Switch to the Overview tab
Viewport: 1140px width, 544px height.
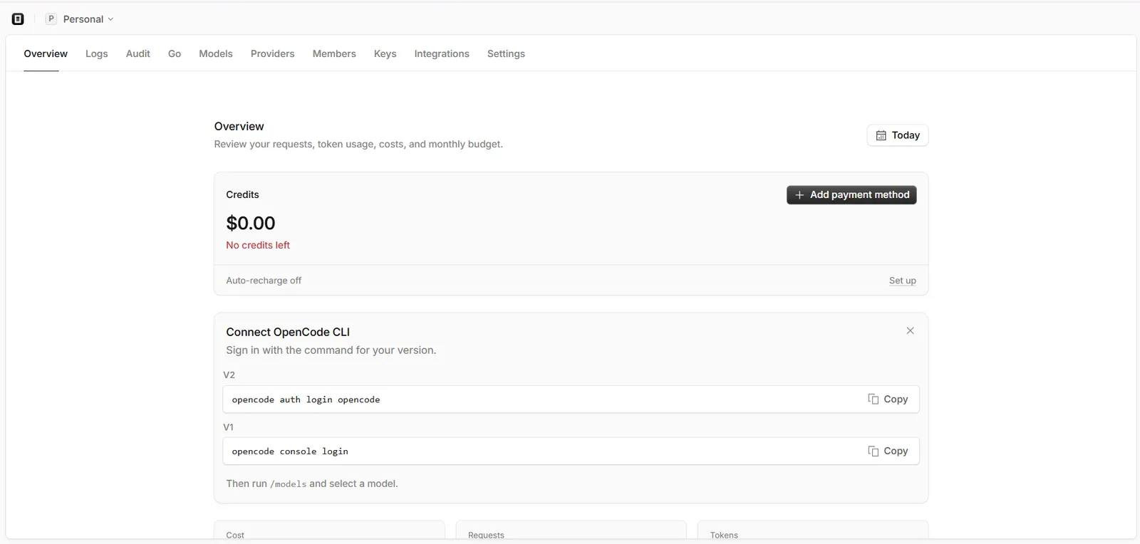pyautogui.click(x=46, y=53)
